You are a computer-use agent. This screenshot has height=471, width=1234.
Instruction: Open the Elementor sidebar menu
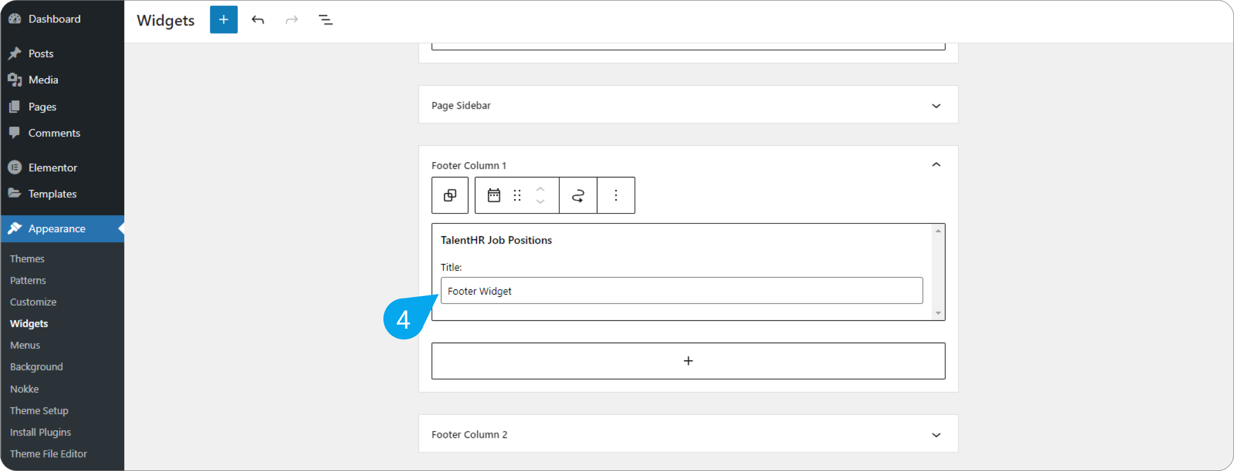click(53, 168)
